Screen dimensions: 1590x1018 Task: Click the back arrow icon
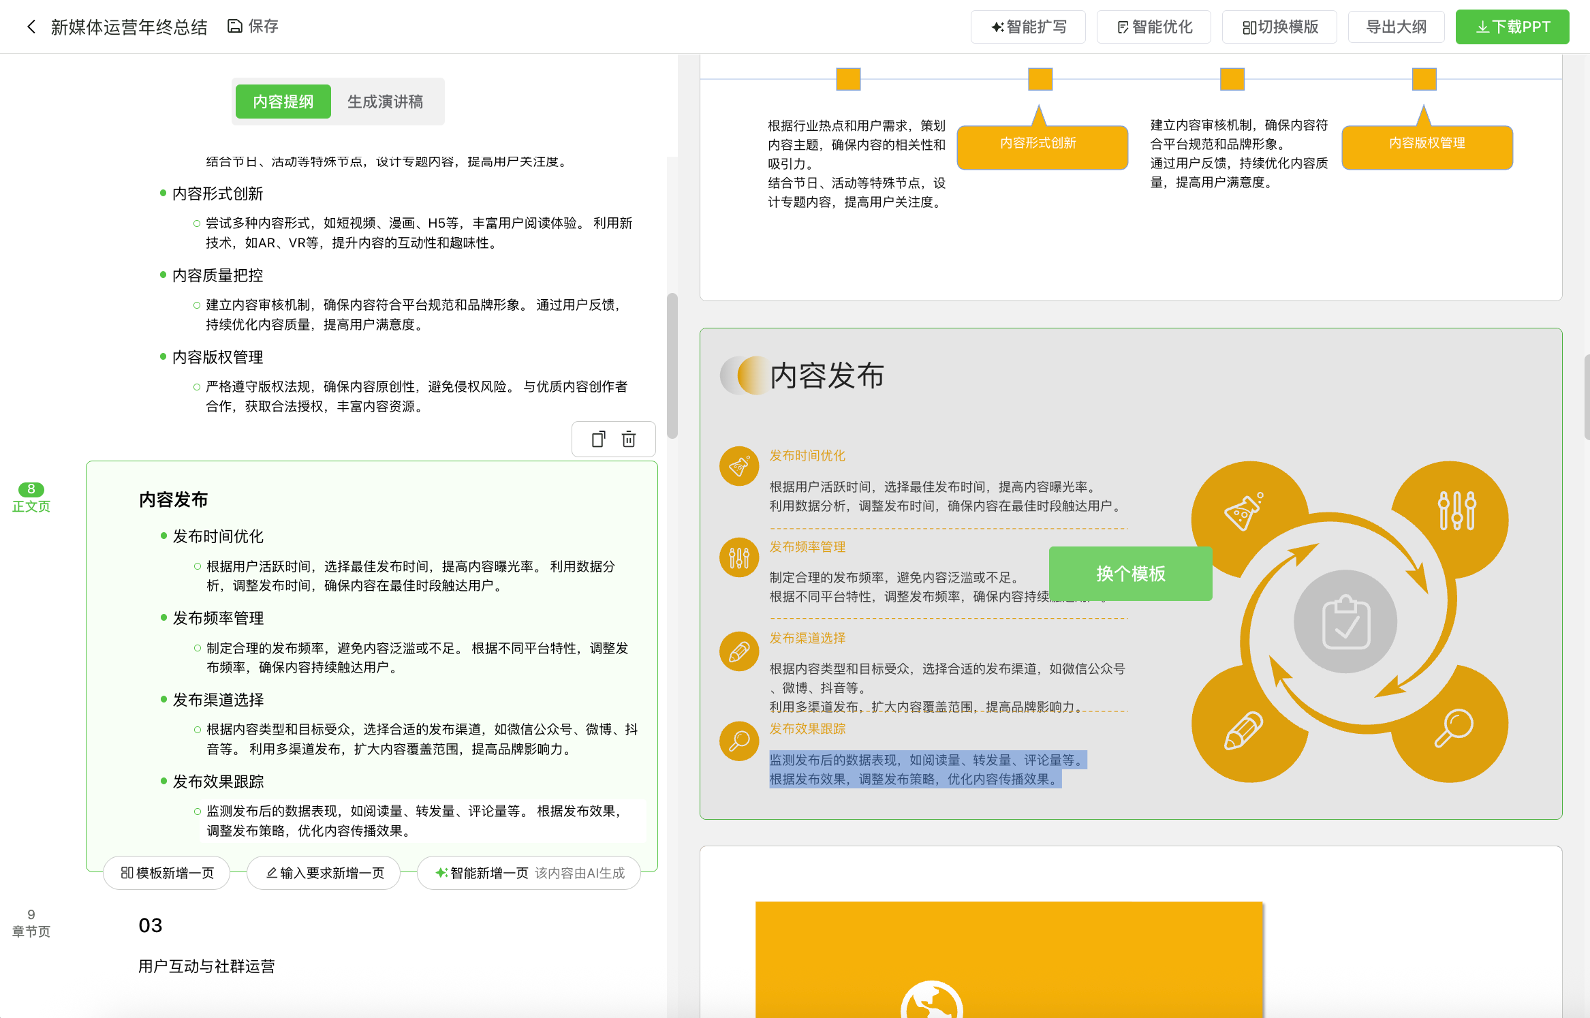pyautogui.click(x=31, y=27)
